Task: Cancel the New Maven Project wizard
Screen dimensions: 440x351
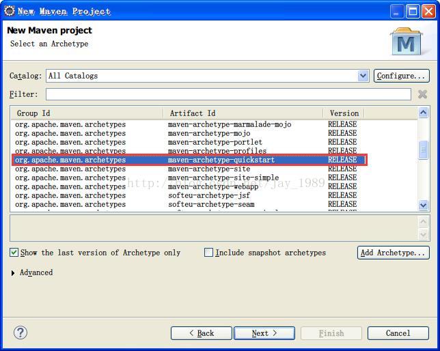Action: [x=398, y=333]
